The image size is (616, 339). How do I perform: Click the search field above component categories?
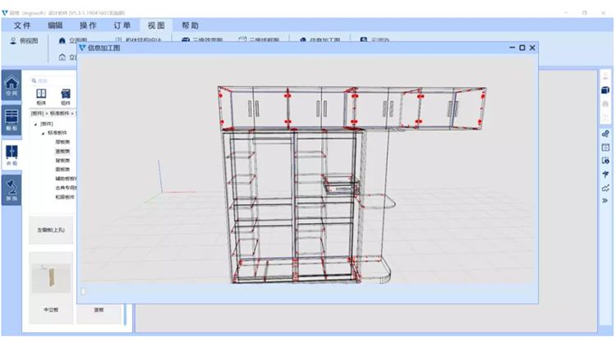tap(54, 80)
